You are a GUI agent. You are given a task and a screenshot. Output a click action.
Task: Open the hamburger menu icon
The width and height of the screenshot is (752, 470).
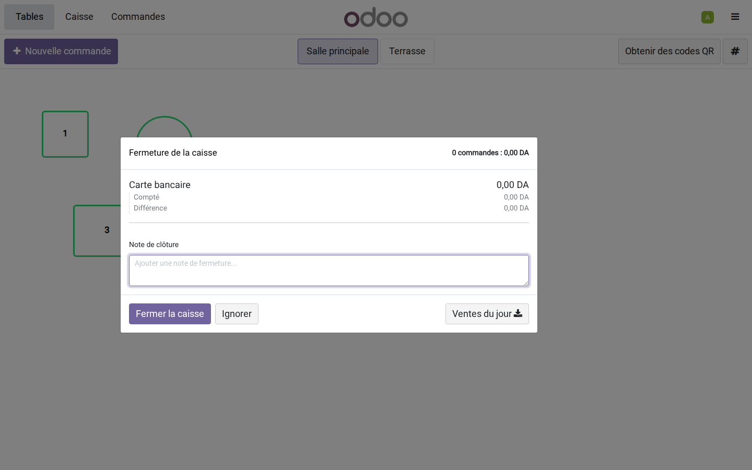tap(735, 17)
